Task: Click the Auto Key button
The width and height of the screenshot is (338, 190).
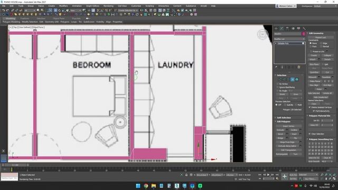Action: pos(293,175)
